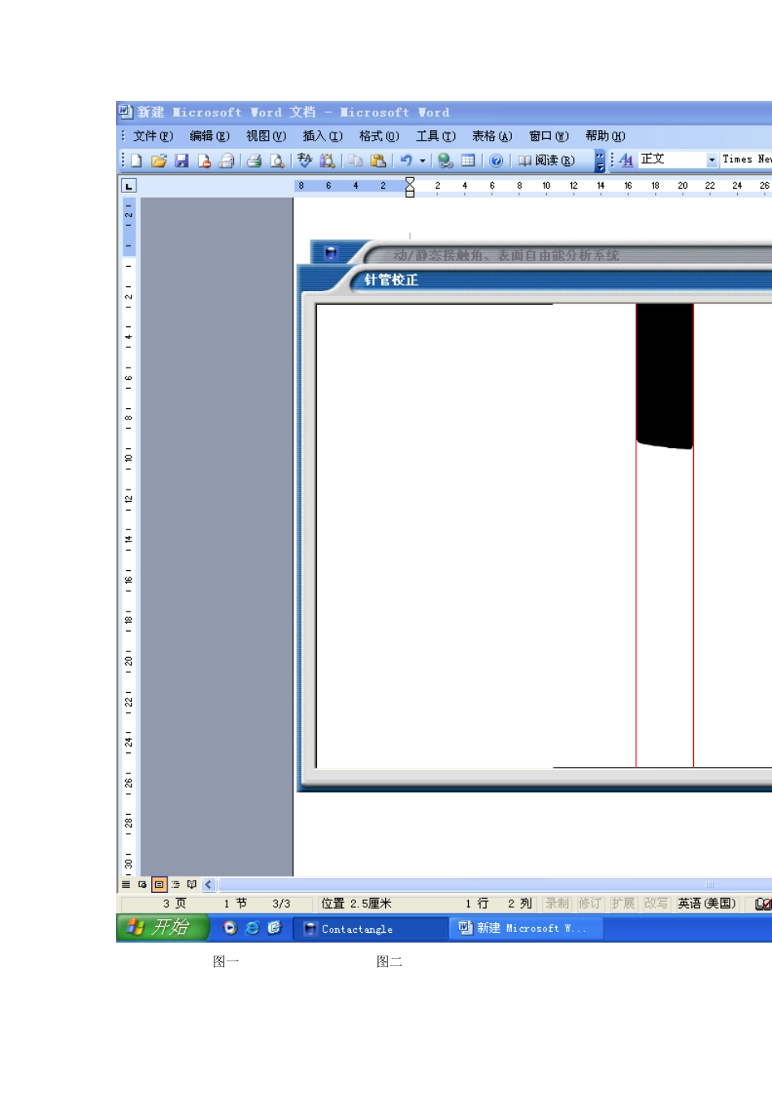Click the Permission icon in toolbar
The width and height of the screenshot is (772, 1093).
coord(204,161)
